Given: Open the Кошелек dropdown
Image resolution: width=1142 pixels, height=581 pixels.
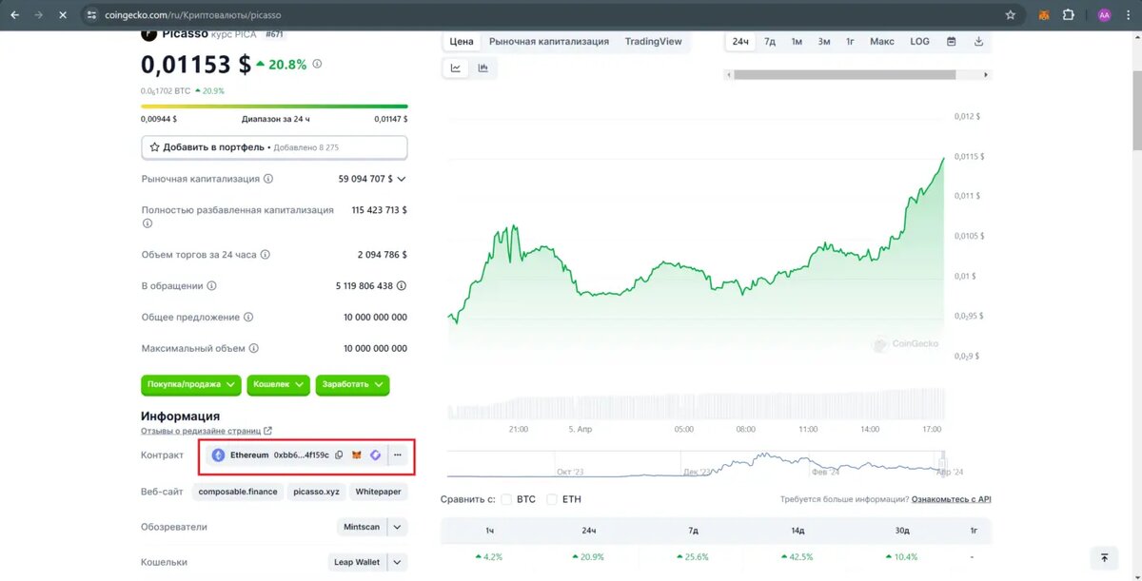Looking at the screenshot, I should click(x=278, y=384).
